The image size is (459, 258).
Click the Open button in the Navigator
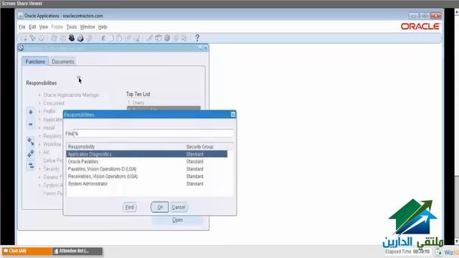pyautogui.click(x=177, y=220)
